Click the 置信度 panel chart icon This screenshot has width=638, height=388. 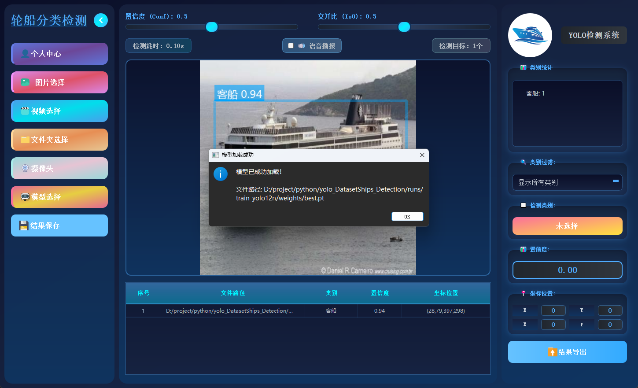click(524, 249)
